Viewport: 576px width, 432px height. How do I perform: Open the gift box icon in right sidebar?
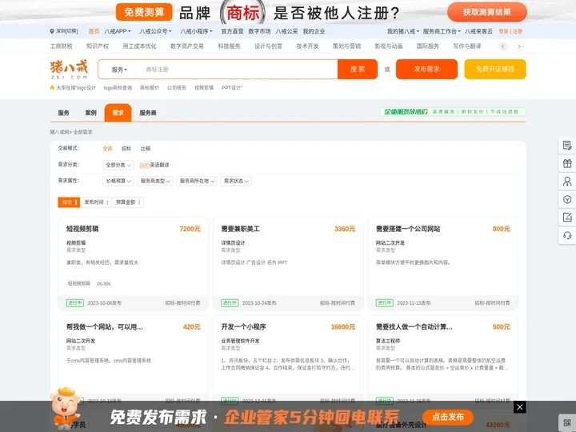pyautogui.click(x=567, y=163)
